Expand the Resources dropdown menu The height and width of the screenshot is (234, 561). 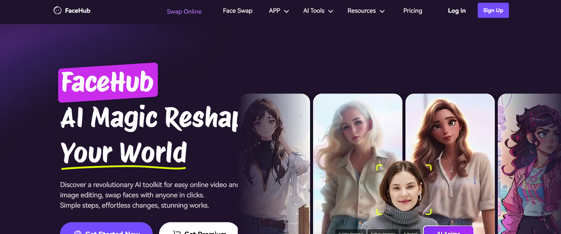click(x=366, y=11)
